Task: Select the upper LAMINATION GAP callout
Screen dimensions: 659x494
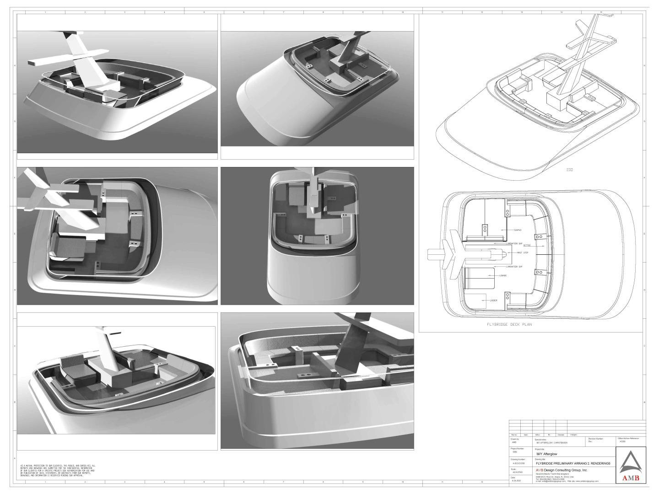Action: pos(514,243)
